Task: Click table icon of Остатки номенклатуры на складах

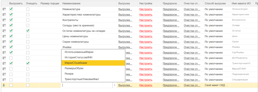Action: (x=5, y=31)
